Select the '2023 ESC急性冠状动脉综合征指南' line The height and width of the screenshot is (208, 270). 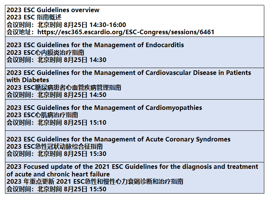pyautogui.click(x=54, y=147)
